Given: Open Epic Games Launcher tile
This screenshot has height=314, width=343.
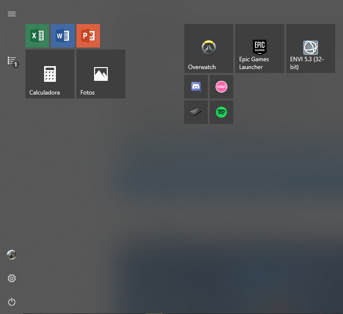Looking at the screenshot, I should point(260,48).
